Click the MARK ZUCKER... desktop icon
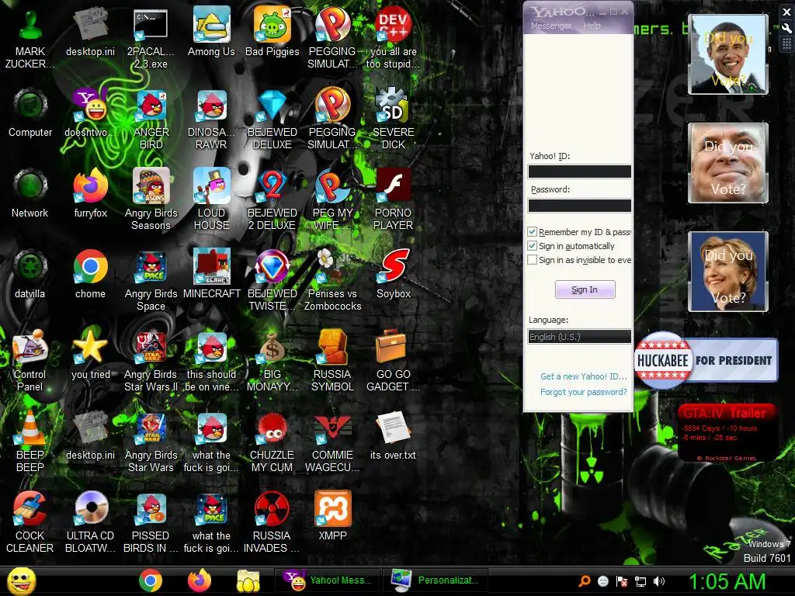 click(30, 38)
